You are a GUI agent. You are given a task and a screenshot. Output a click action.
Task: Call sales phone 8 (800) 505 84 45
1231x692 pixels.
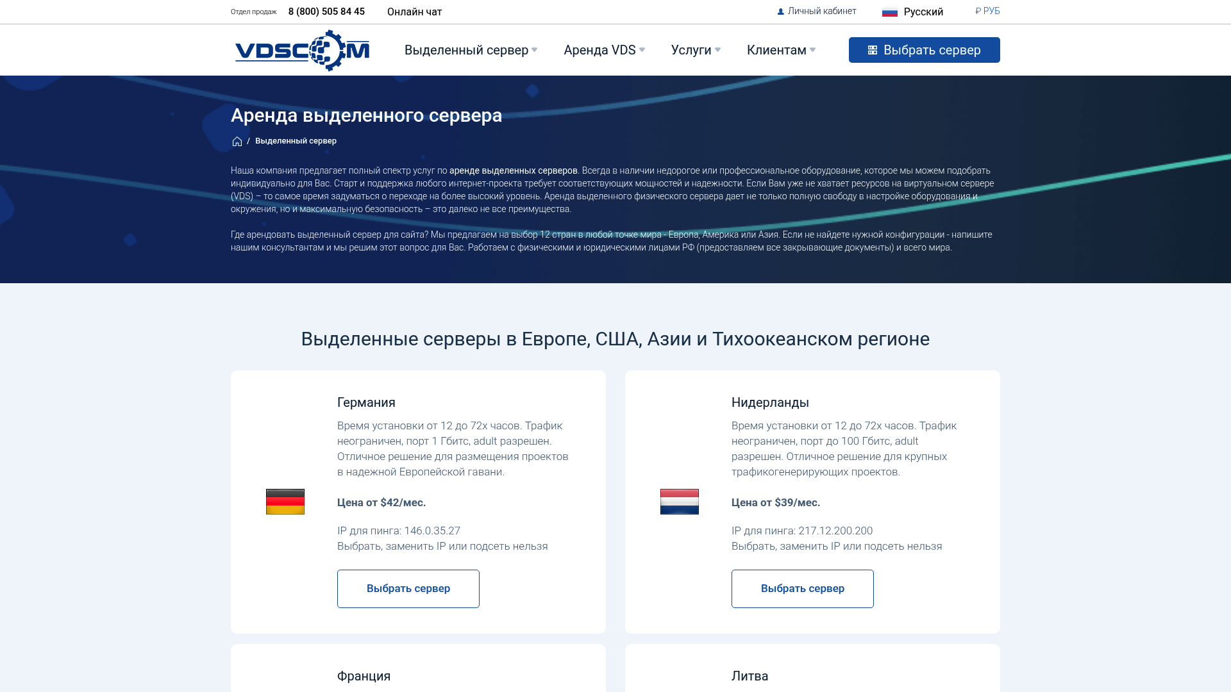(326, 12)
